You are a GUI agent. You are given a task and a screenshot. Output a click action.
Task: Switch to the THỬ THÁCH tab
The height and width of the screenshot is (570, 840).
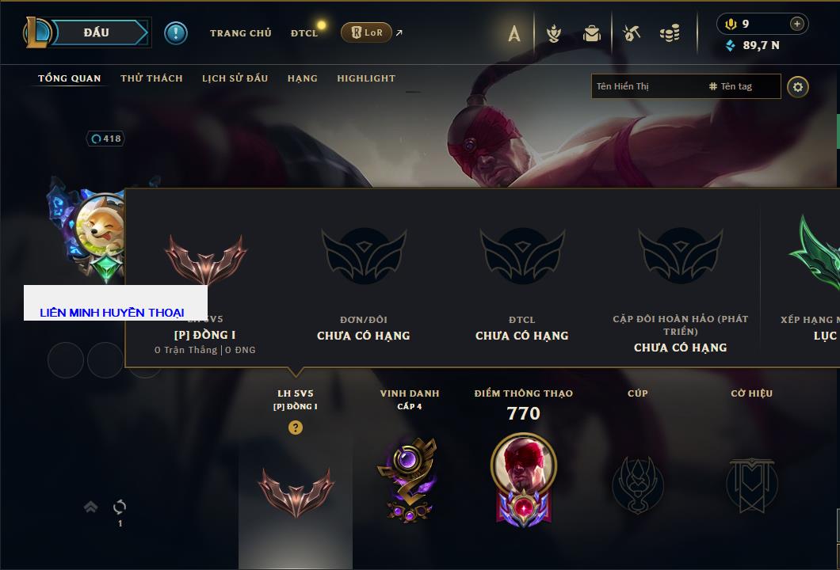[x=151, y=78]
